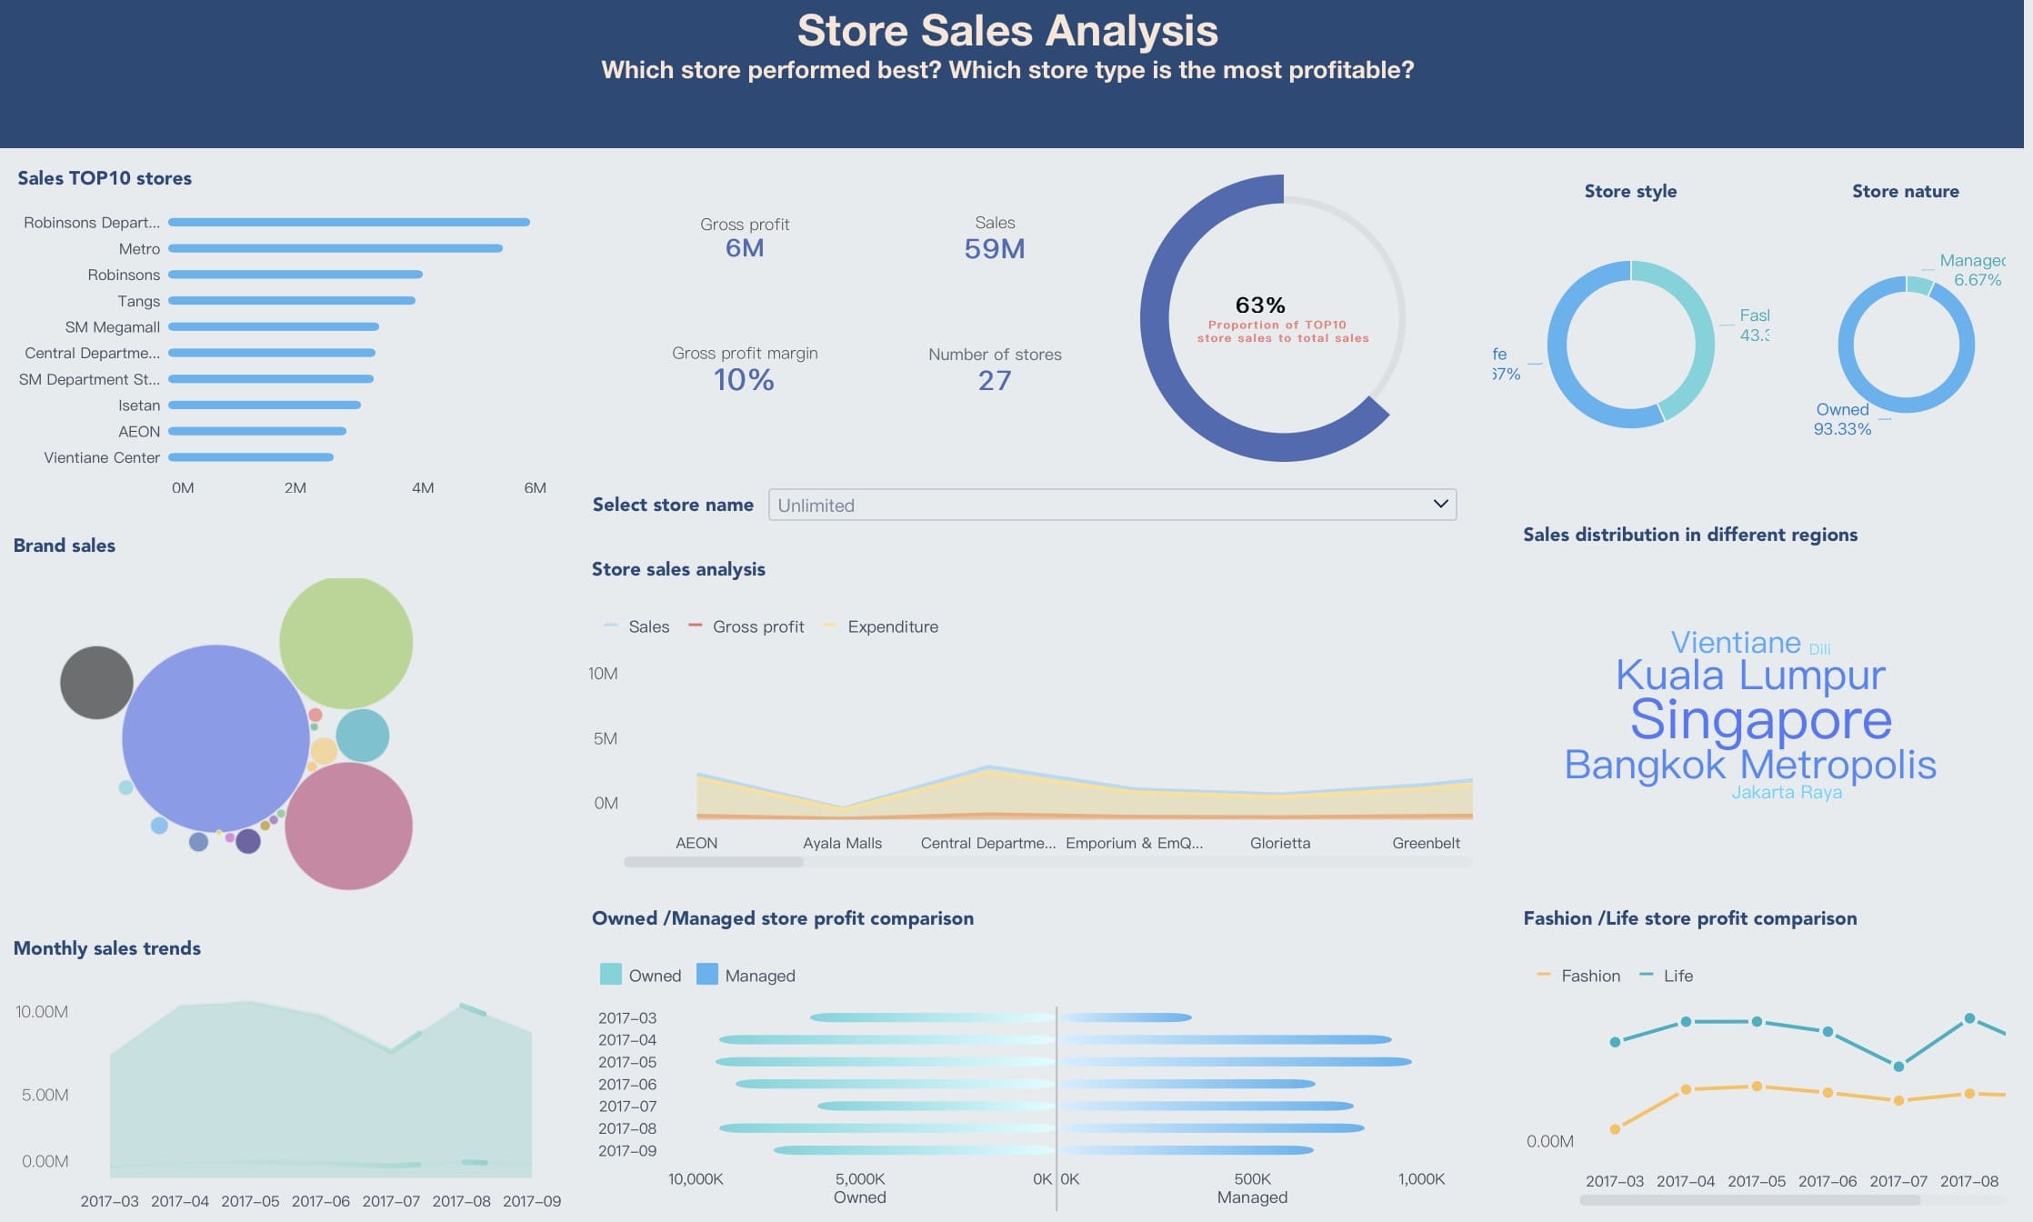Click Vientiane in the word cloud
This screenshot has width=2033, height=1222.
[1736, 642]
